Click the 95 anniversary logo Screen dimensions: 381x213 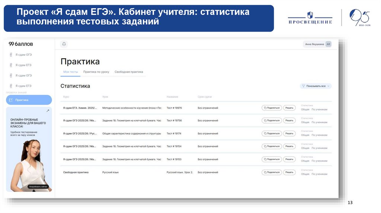[360, 17]
